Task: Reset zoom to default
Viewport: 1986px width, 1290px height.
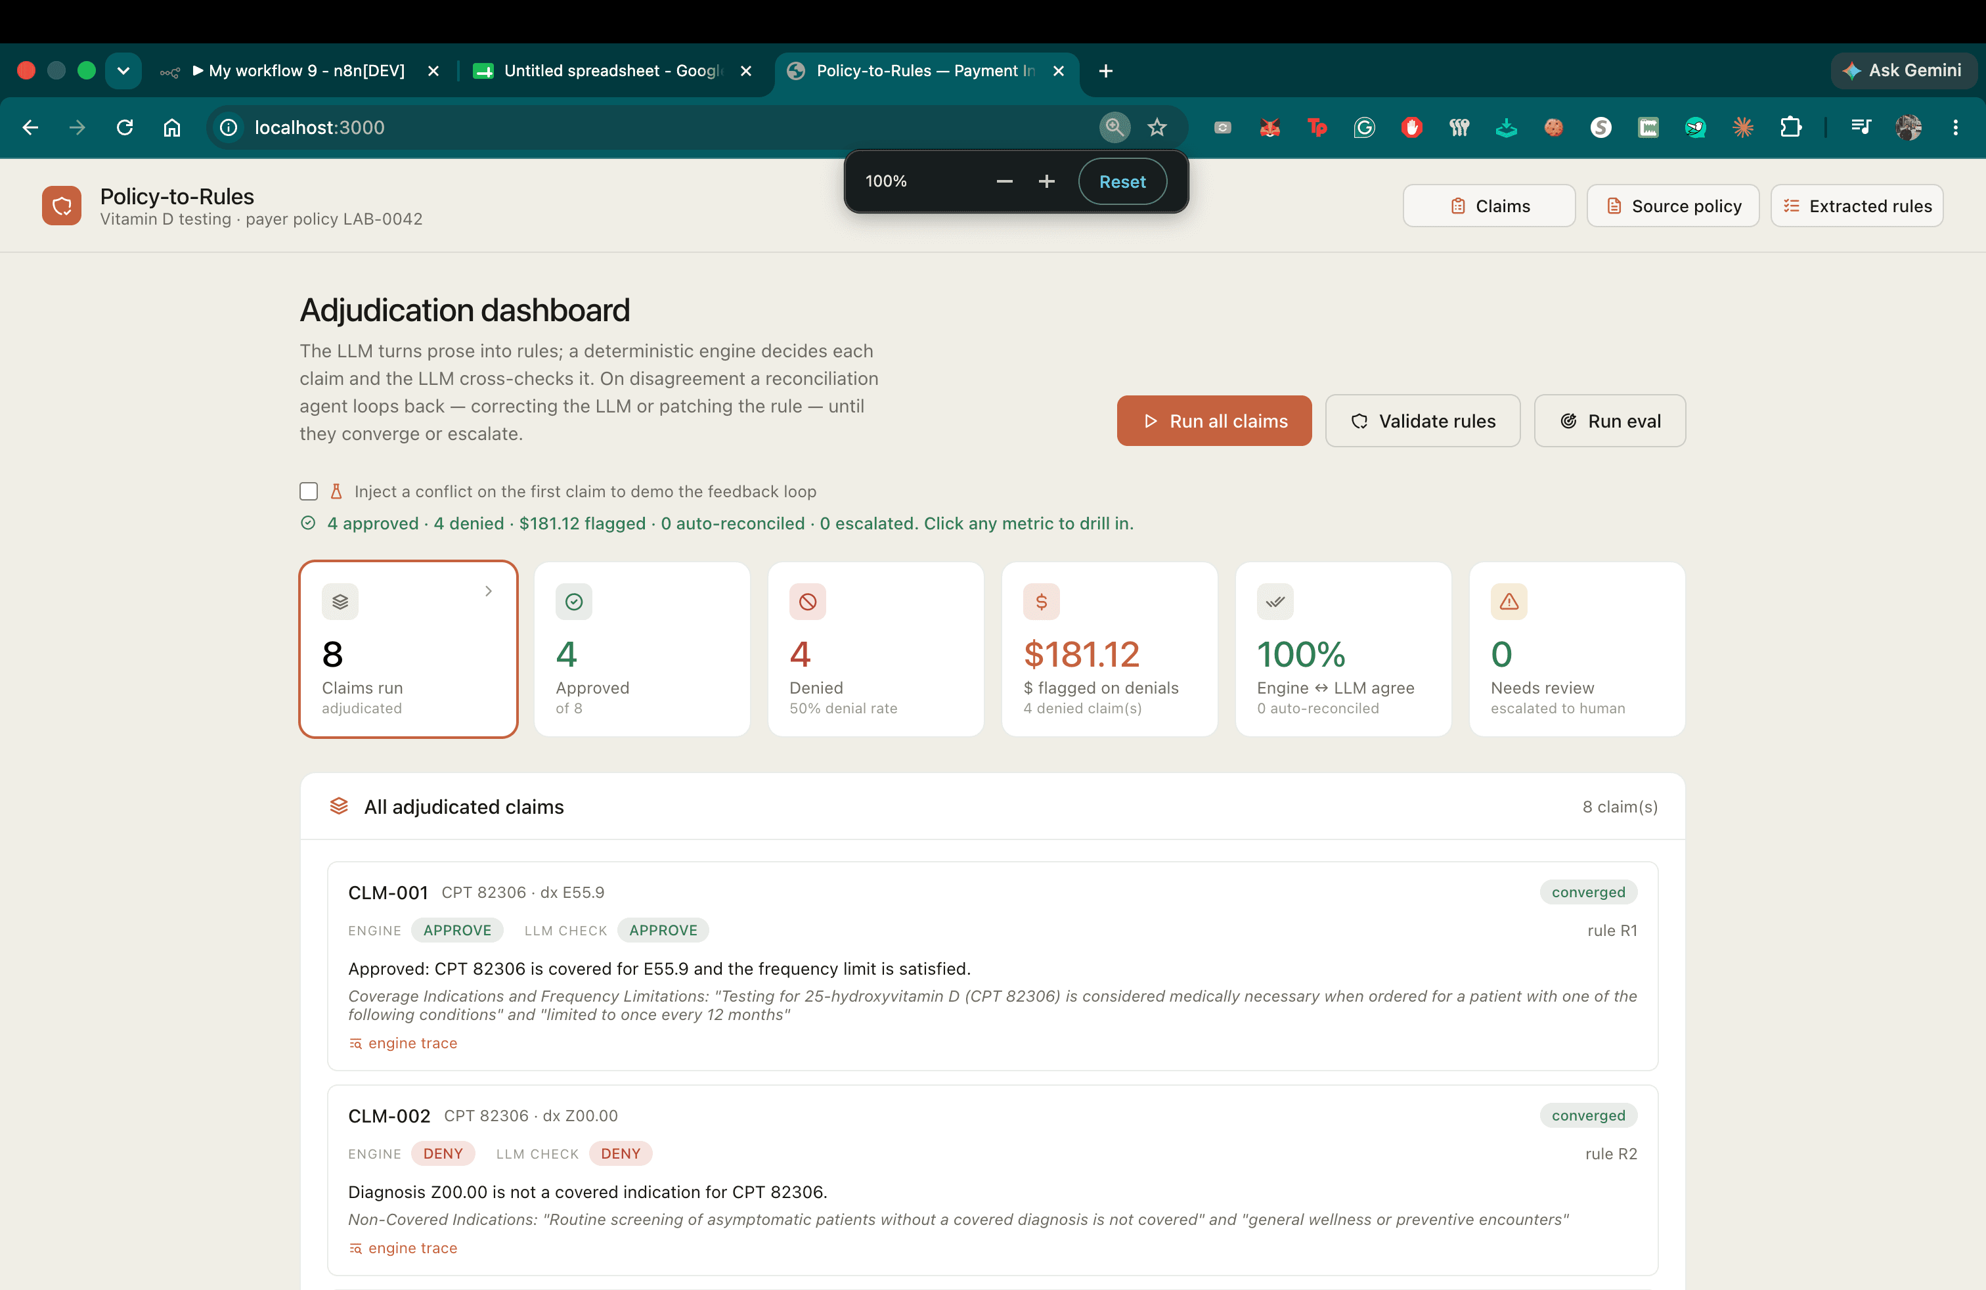Action: [x=1122, y=182]
